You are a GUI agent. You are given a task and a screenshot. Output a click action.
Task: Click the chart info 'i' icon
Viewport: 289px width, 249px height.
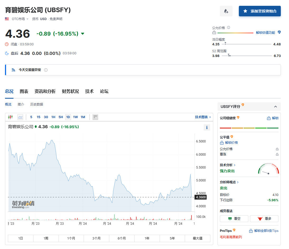pos(207,128)
